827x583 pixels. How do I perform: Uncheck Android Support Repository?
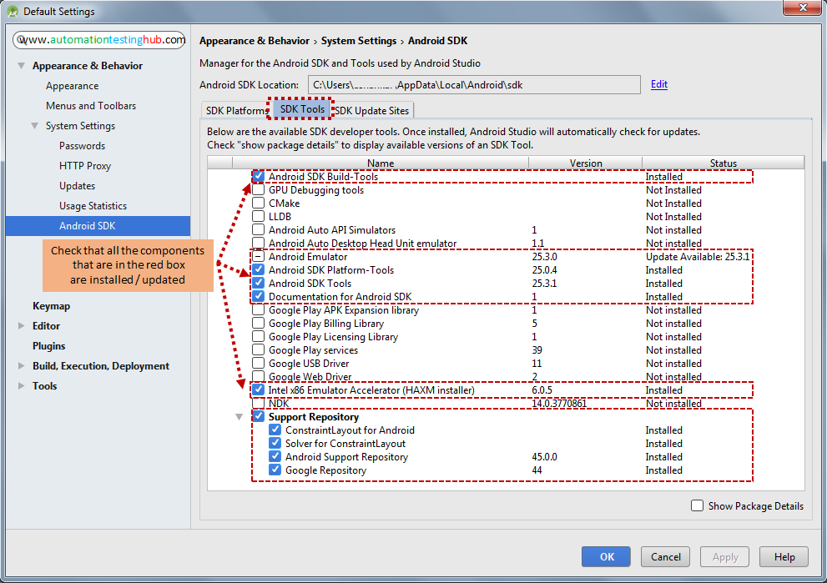pos(275,456)
